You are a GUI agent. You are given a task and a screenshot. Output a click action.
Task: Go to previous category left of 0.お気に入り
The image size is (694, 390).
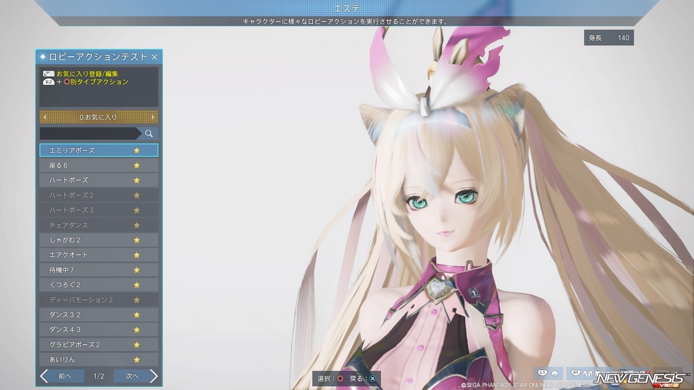click(x=45, y=117)
